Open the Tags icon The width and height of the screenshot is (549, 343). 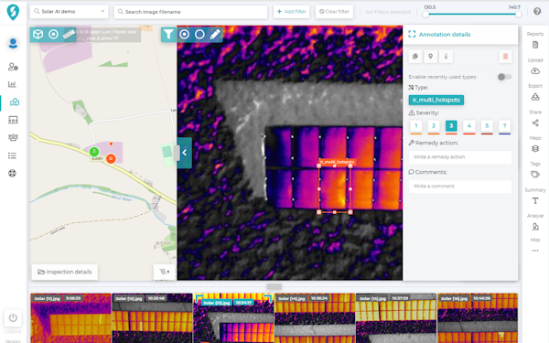click(x=535, y=175)
